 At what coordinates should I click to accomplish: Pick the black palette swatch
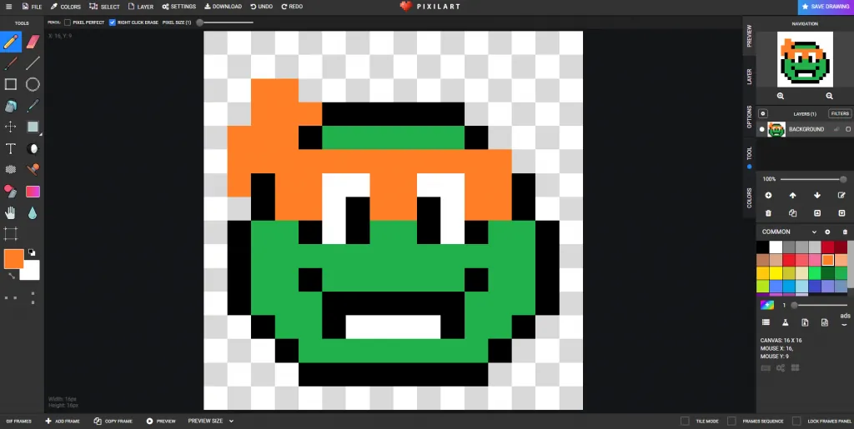[x=763, y=247]
